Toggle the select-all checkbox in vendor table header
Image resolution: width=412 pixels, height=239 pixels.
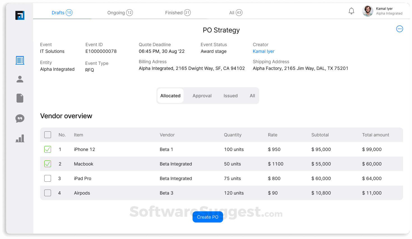(x=47, y=134)
